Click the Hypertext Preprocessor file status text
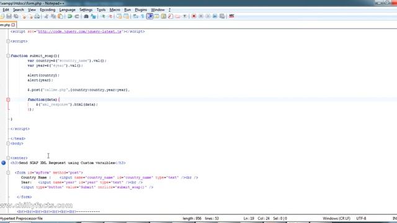The image size is (397, 223). pos(21,219)
